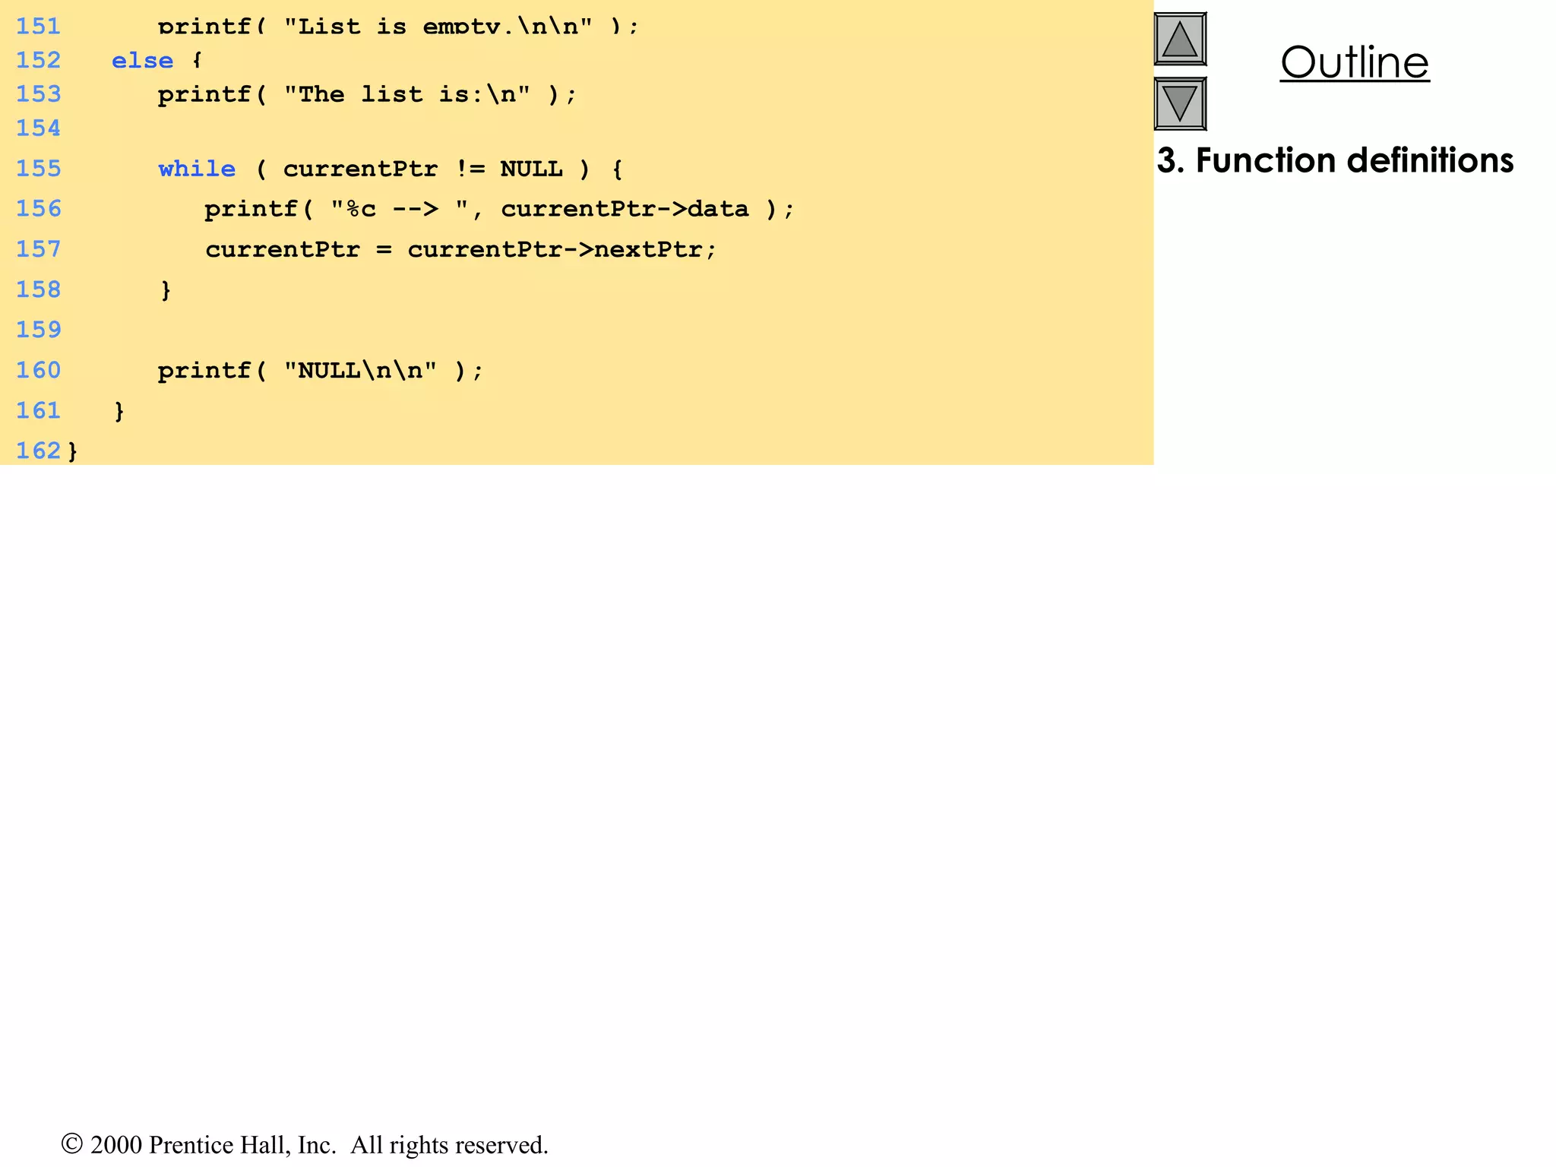Click the up triangle navigation button

point(1180,39)
